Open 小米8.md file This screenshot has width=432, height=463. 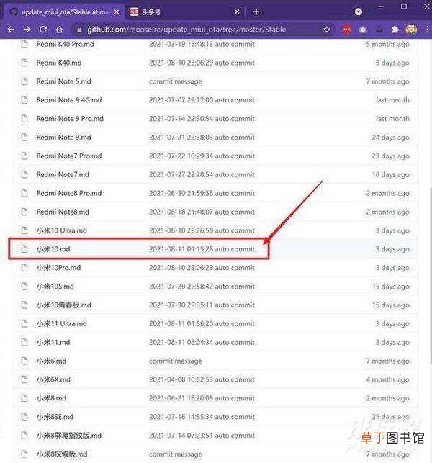coord(51,398)
